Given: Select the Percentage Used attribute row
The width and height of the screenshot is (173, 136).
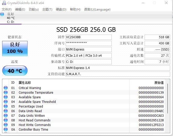Looking at the screenshot, I should point(84,106).
